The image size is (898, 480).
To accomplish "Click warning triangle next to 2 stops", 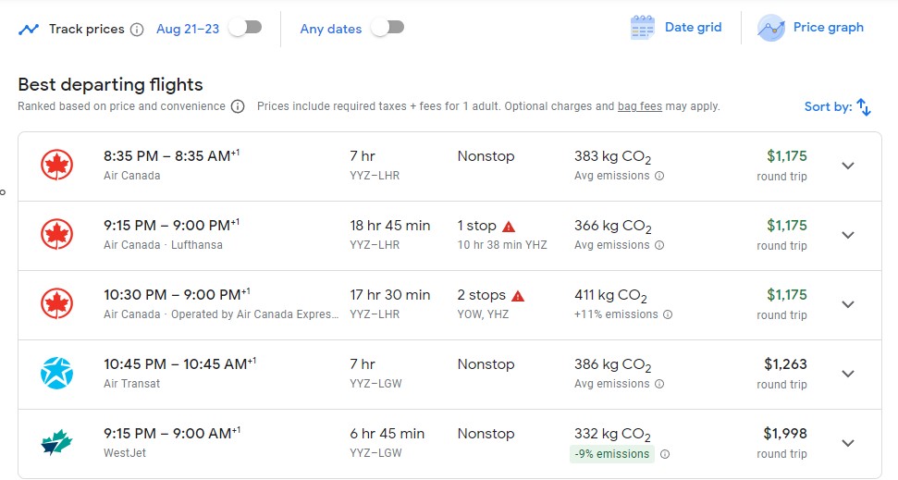I will coord(518,296).
